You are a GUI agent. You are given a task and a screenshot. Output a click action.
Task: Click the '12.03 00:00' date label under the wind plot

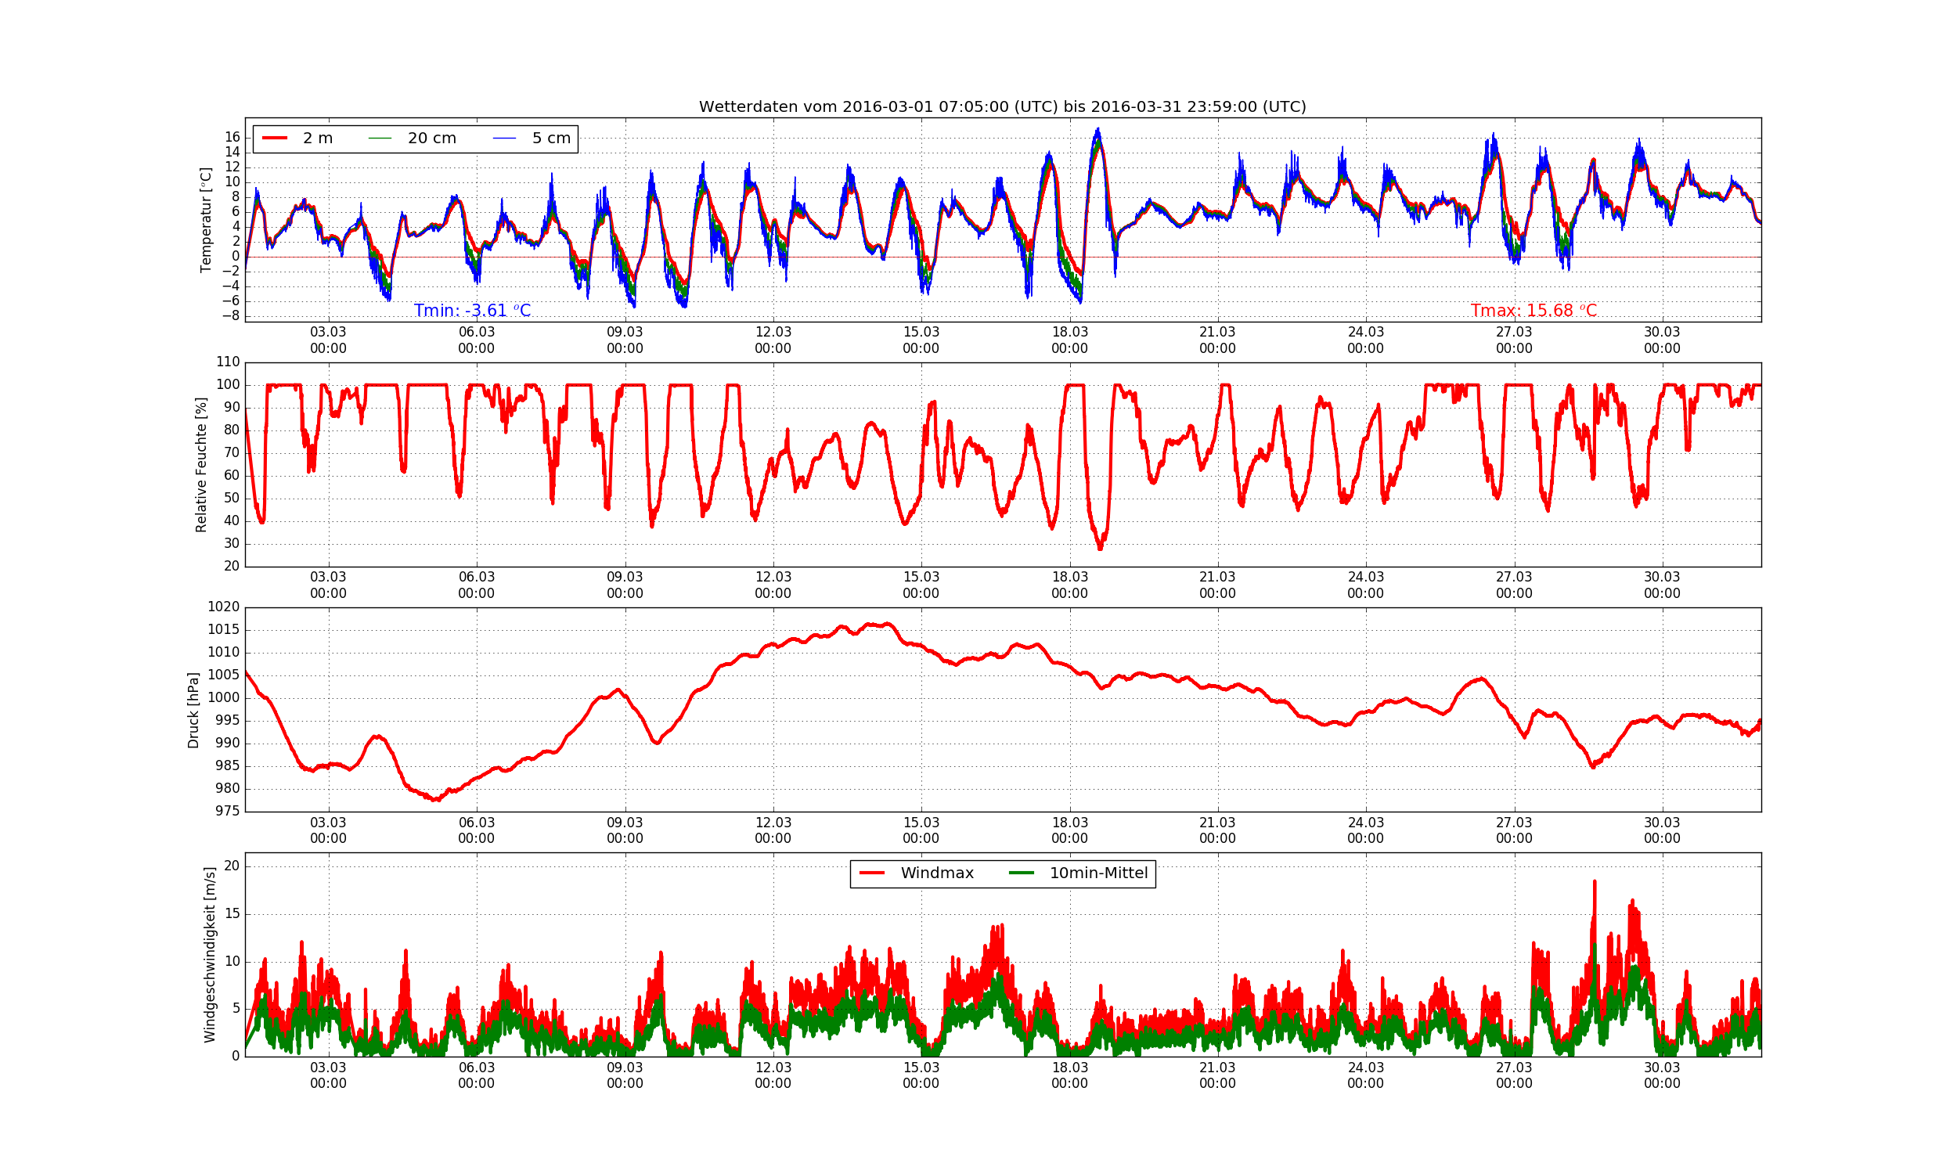click(x=773, y=1076)
